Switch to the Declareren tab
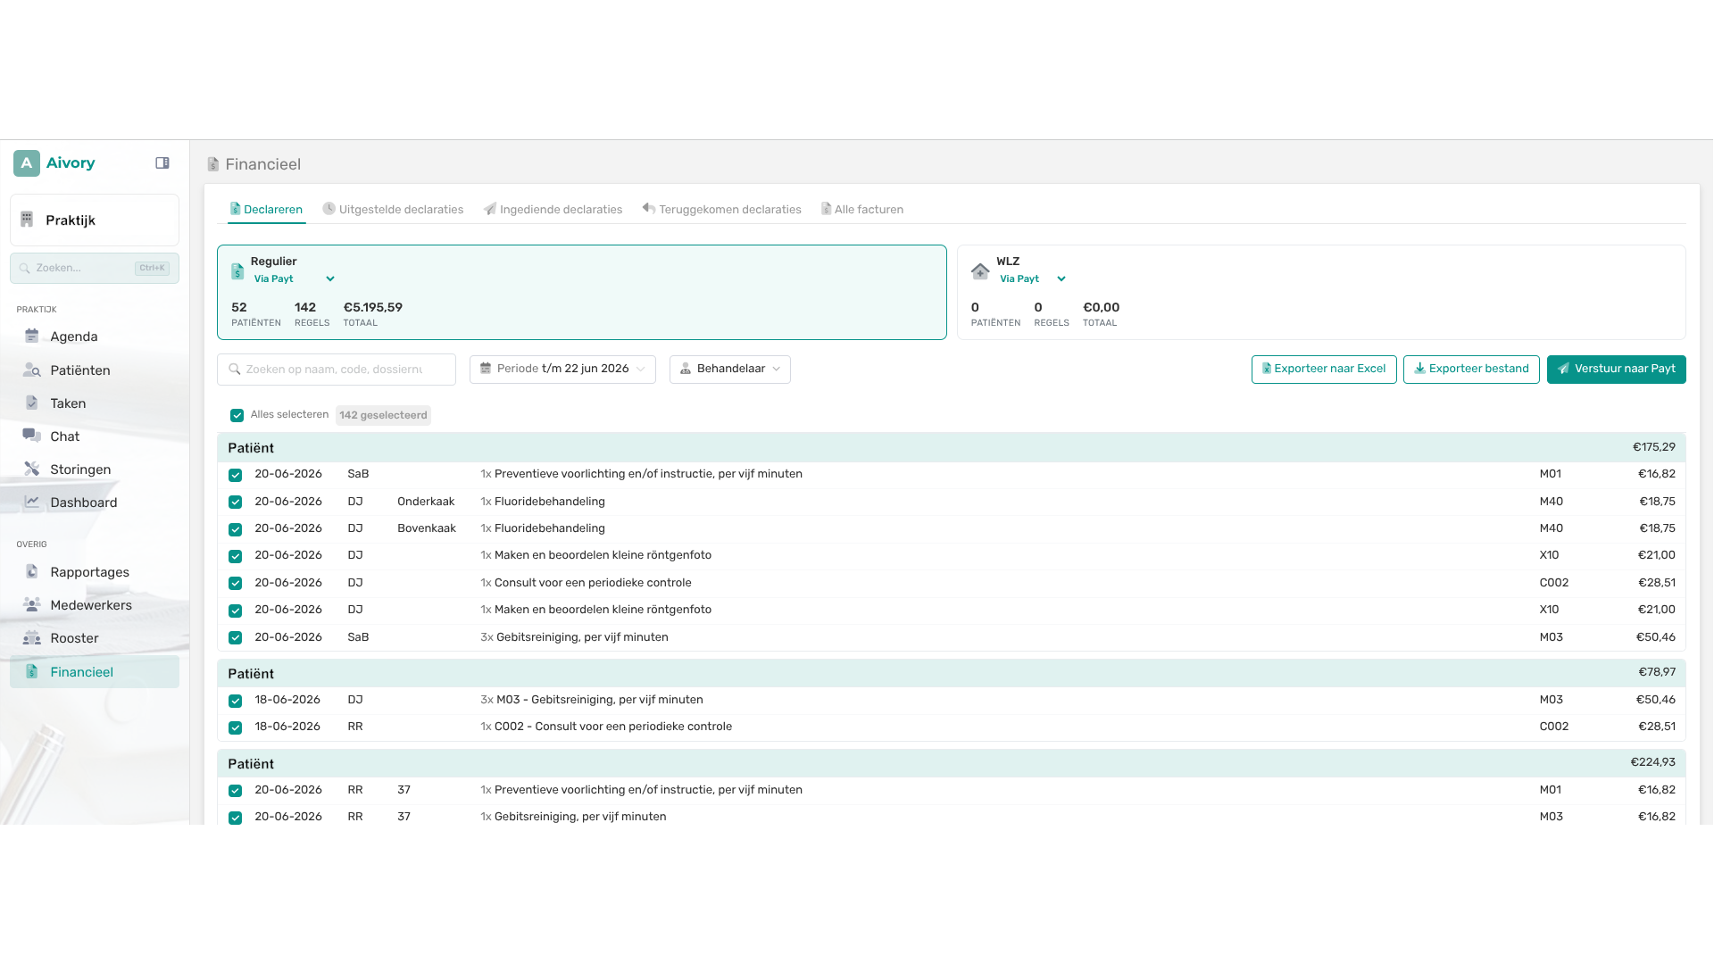Viewport: 1714px width, 964px height. tap(266, 210)
